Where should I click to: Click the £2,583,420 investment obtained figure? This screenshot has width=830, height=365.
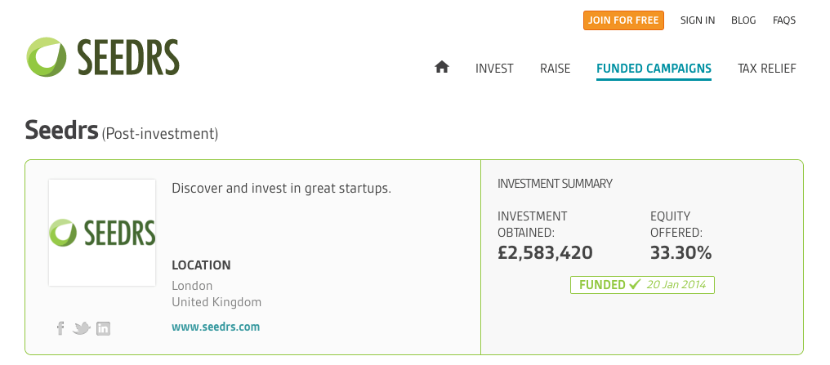pos(545,253)
